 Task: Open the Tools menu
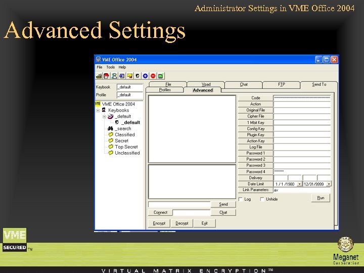point(111,67)
